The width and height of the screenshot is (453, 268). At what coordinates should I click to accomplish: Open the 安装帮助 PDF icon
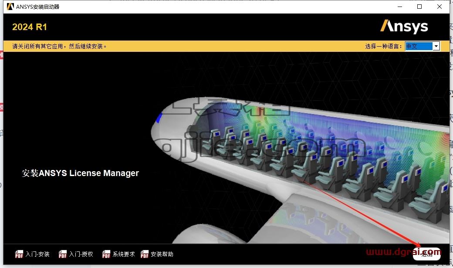[x=145, y=254]
